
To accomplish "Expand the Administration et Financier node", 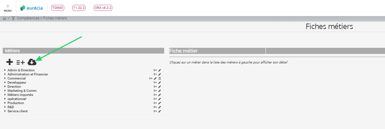I will [5, 74].
